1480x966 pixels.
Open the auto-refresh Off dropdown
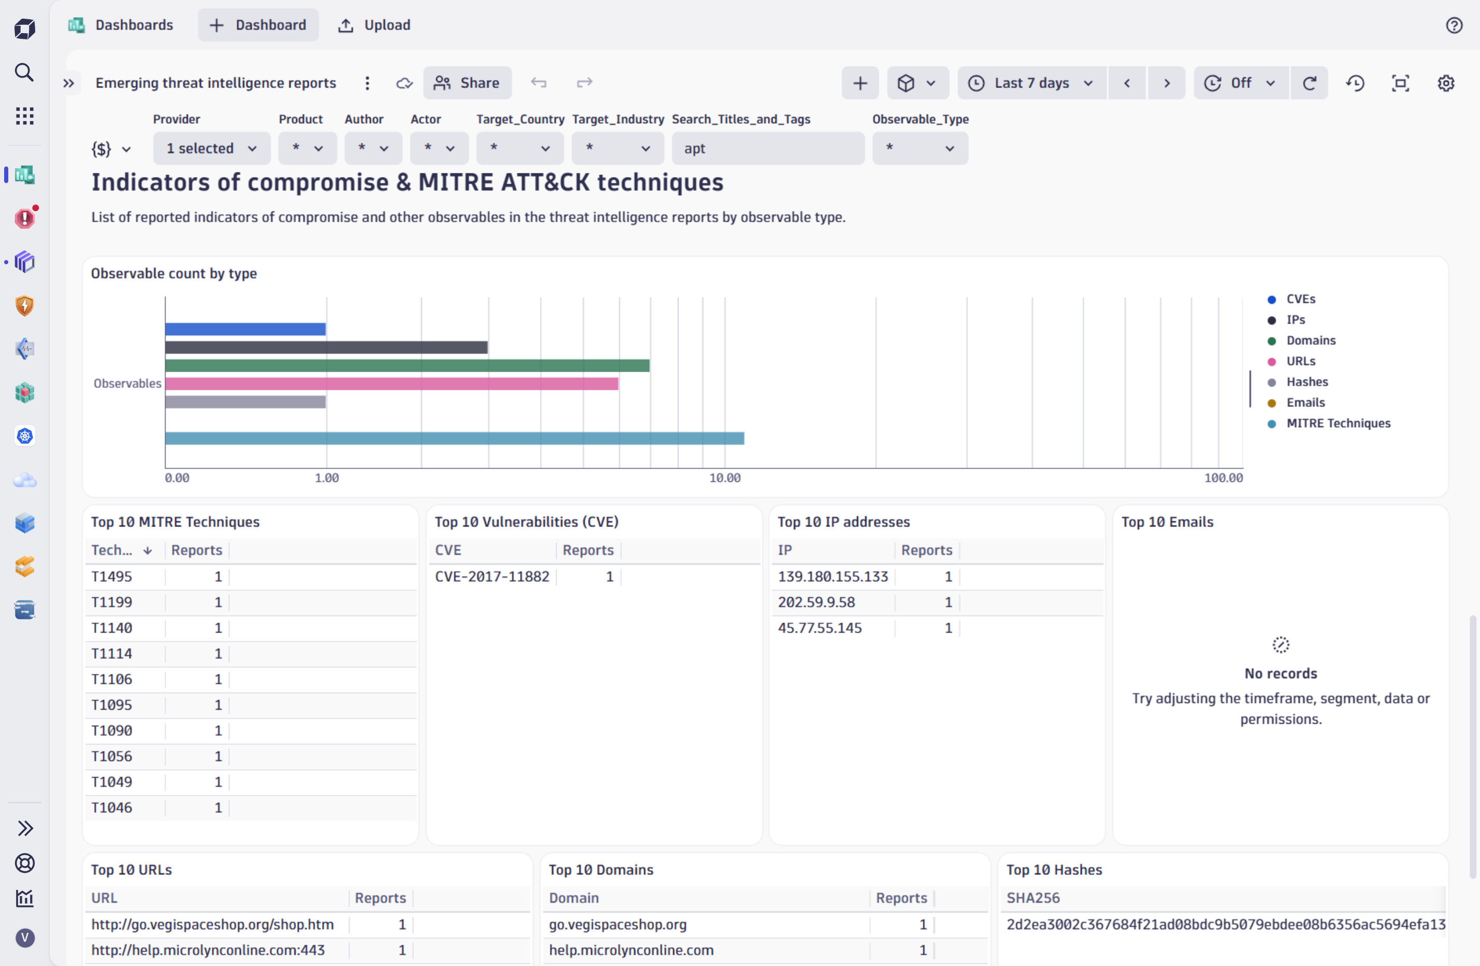click(1242, 83)
